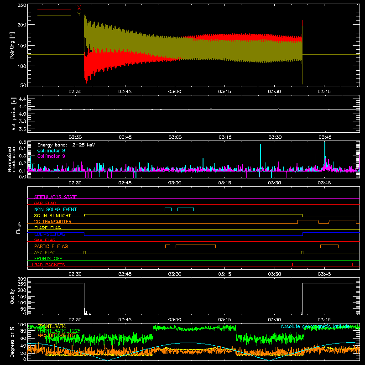Click the GAP_FLAG label

(x=45, y=203)
